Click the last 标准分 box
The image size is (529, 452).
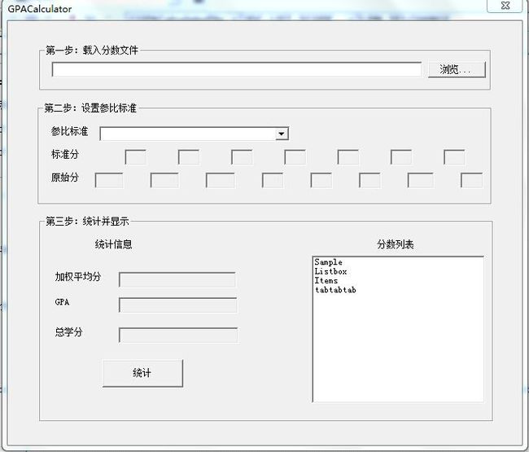[454, 157]
